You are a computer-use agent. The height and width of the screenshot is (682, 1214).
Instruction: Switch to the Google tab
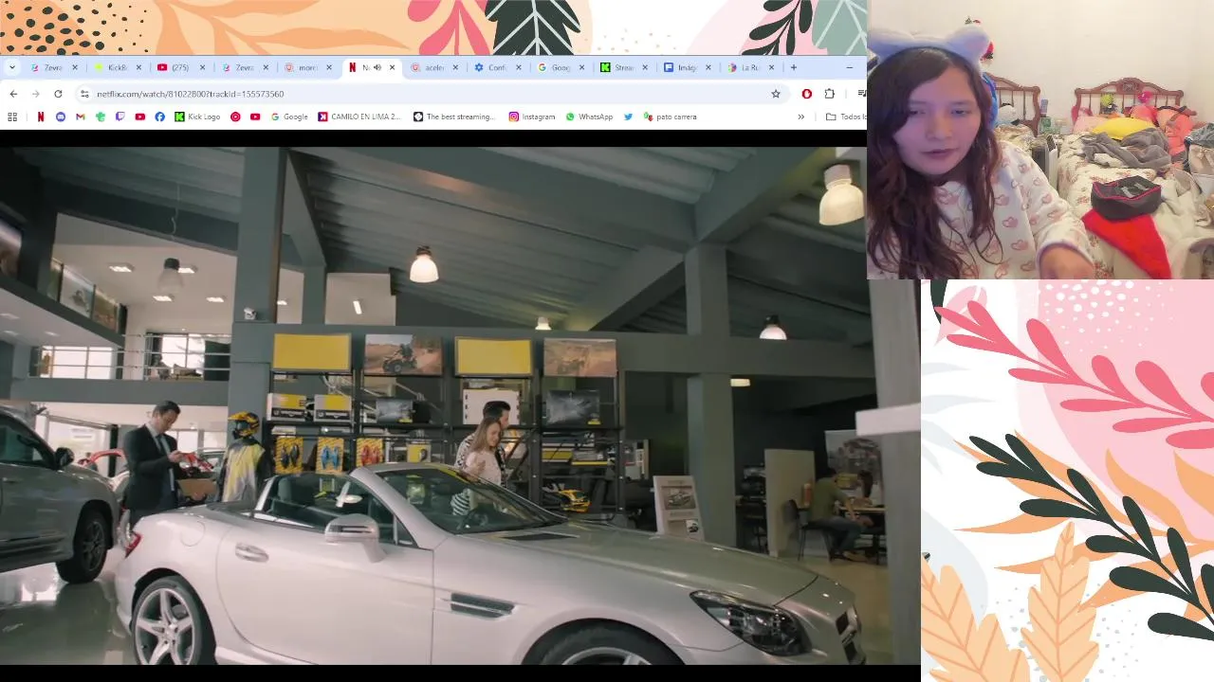561,67
